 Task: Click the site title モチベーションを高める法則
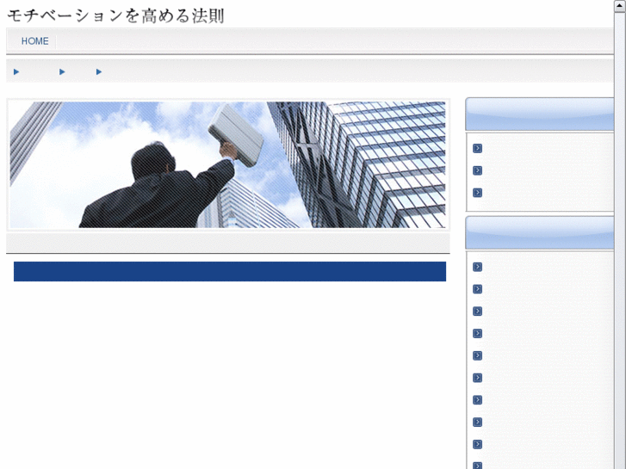[x=115, y=16]
